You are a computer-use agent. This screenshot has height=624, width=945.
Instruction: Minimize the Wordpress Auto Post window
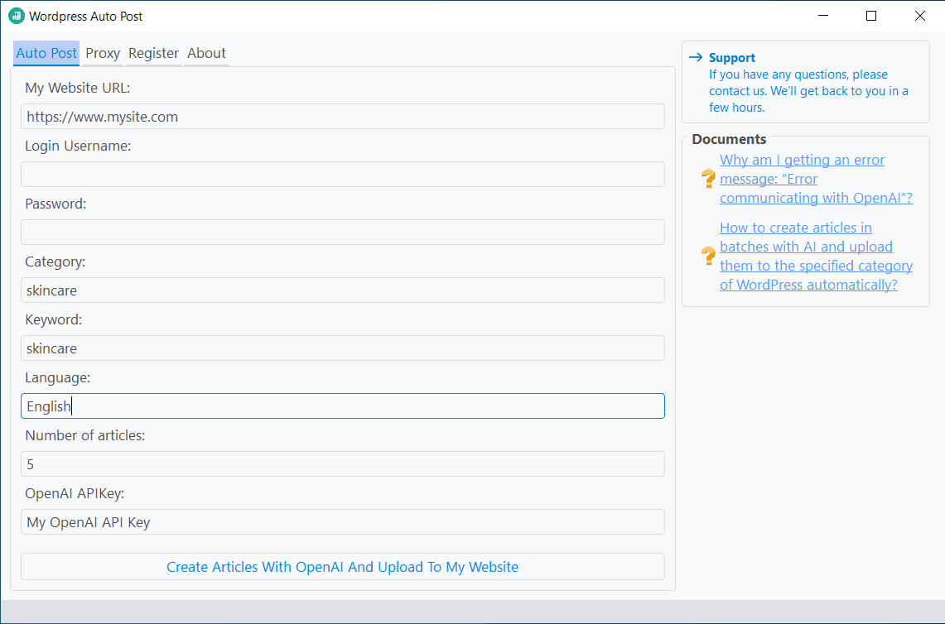pyautogui.click(x=822, y=17)
